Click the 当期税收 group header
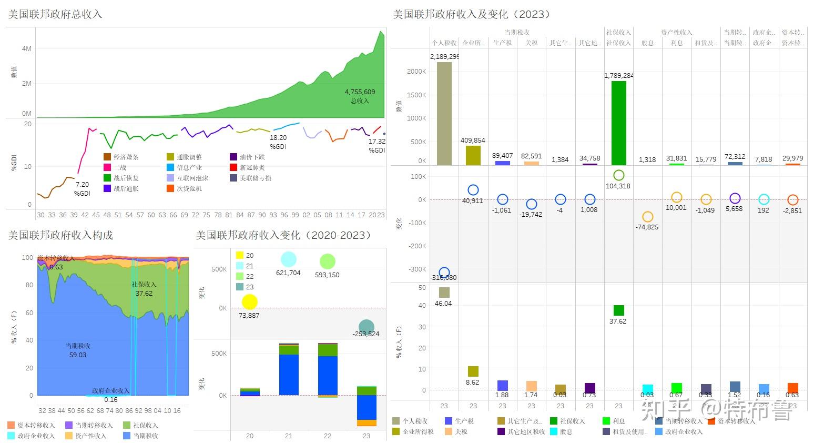 (517, 33)
